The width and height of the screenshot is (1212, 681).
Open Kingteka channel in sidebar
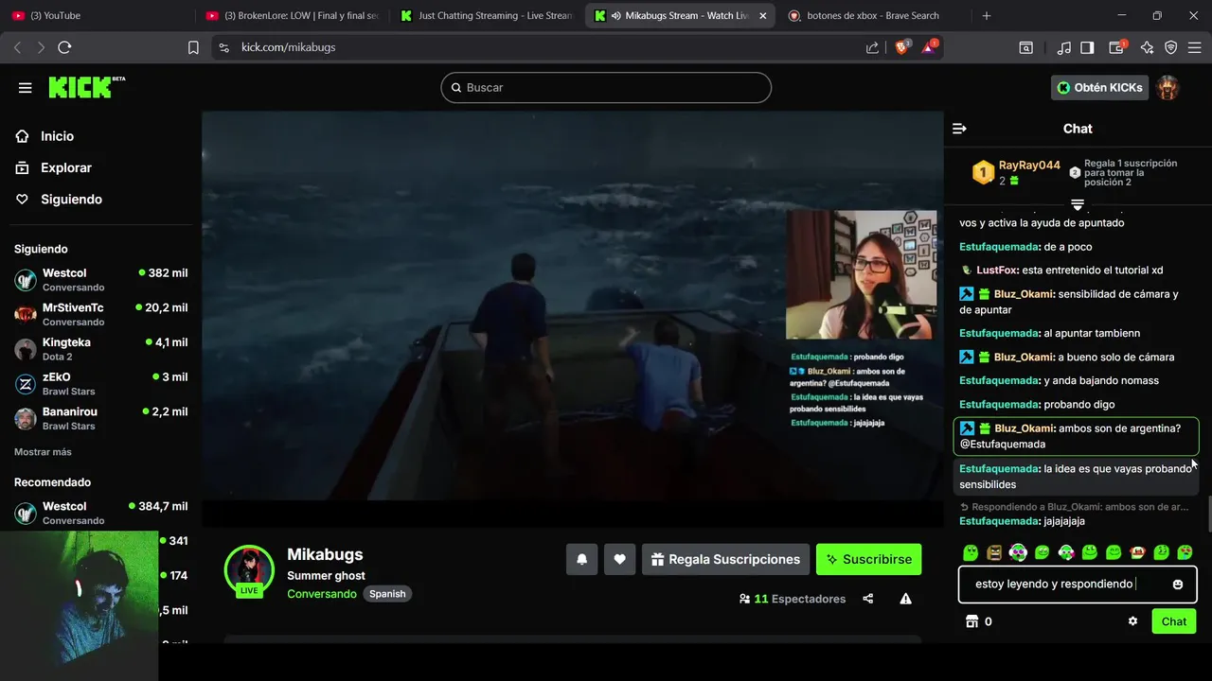pos(100,349)
